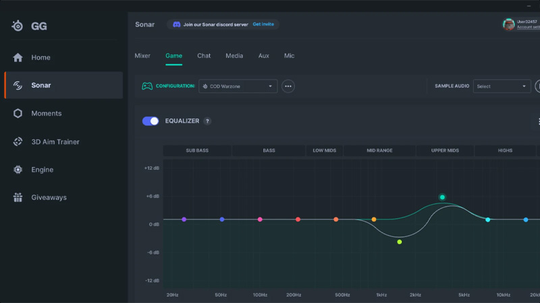The height and width of the screenshot is (303, 540).
Task: Open the Home section in sidebar
Action: pyautogui.click(x=40, y=57)
